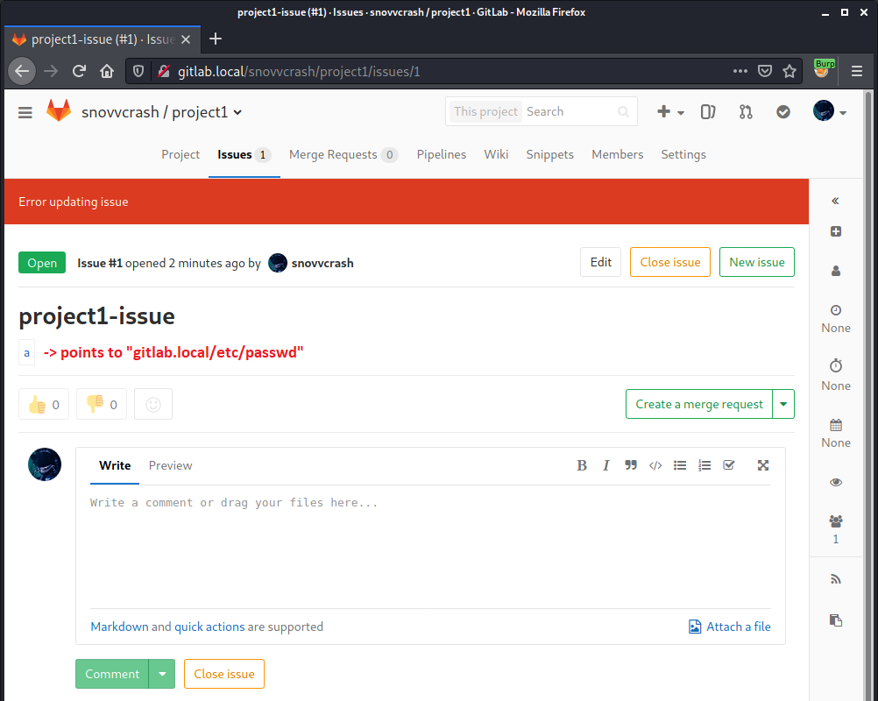The height and width of the screenshot is (701, 878).
Task: Click the GitLab fox logo
Action: click(59, 111)
